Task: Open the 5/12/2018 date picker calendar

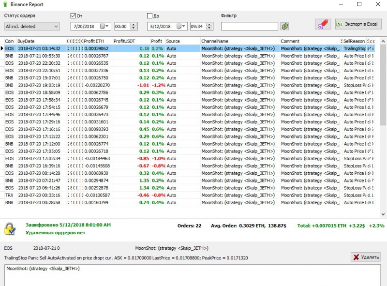Action: pyautogui.click(x=181, y=26)
